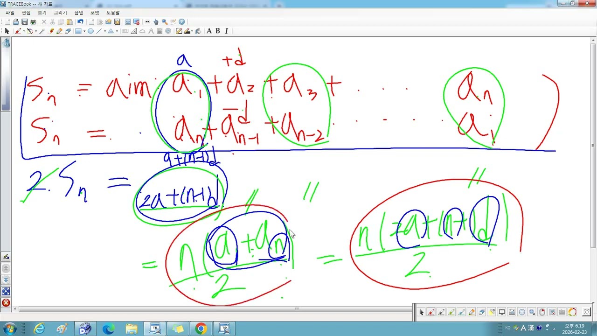Toggle italic text formatting I
The width and height of the screenshot is (597, 336).
[226, 31]
